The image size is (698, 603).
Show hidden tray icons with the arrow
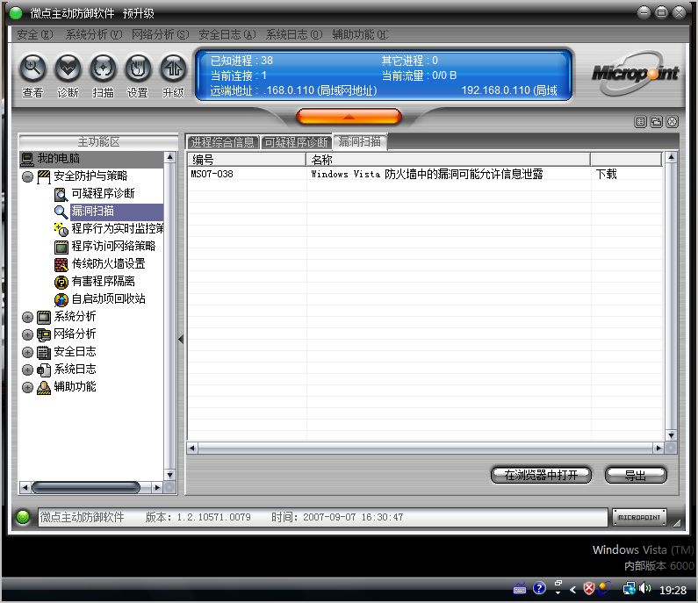click(x=573, y=590)
